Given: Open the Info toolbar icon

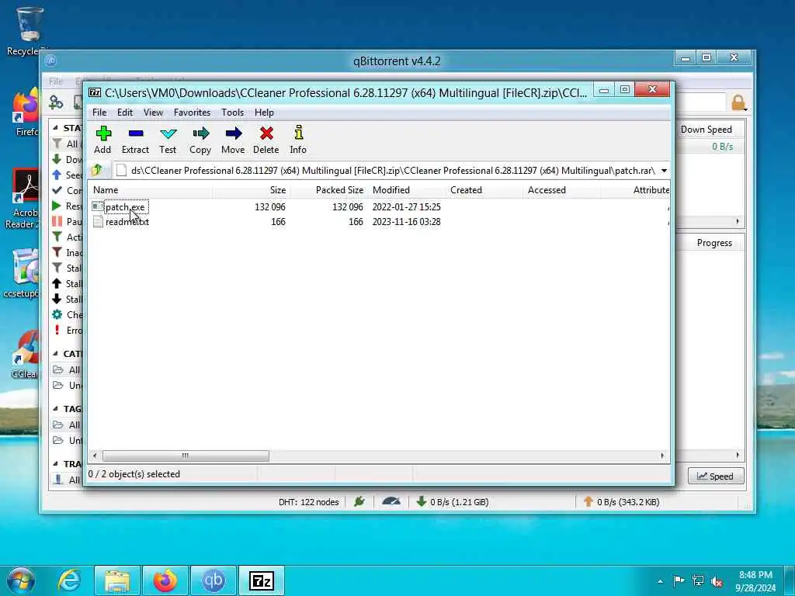Looking at the screenshot, I should [x=298, y=140].
